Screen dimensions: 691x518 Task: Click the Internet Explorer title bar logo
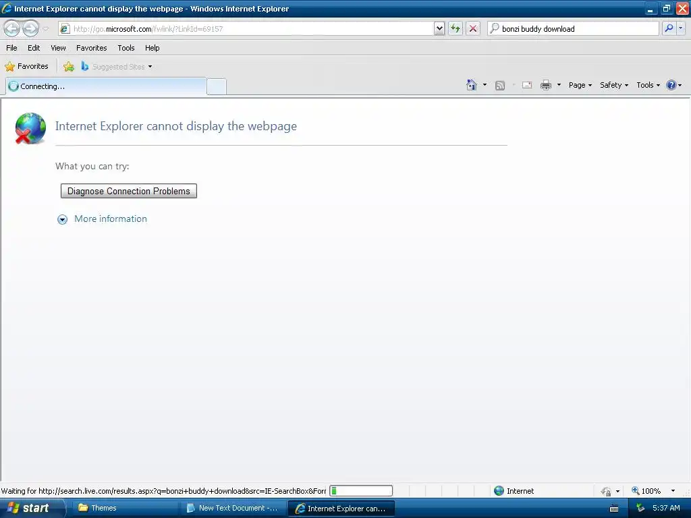(7, 8)
